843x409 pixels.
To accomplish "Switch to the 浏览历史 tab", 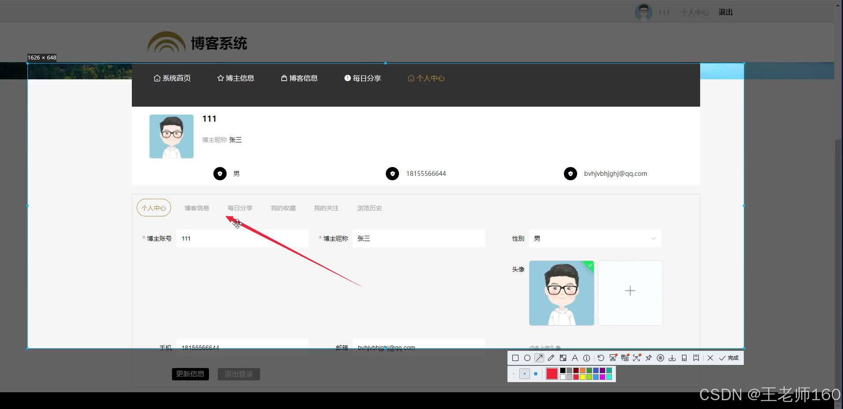I will [x=369, y=208].
